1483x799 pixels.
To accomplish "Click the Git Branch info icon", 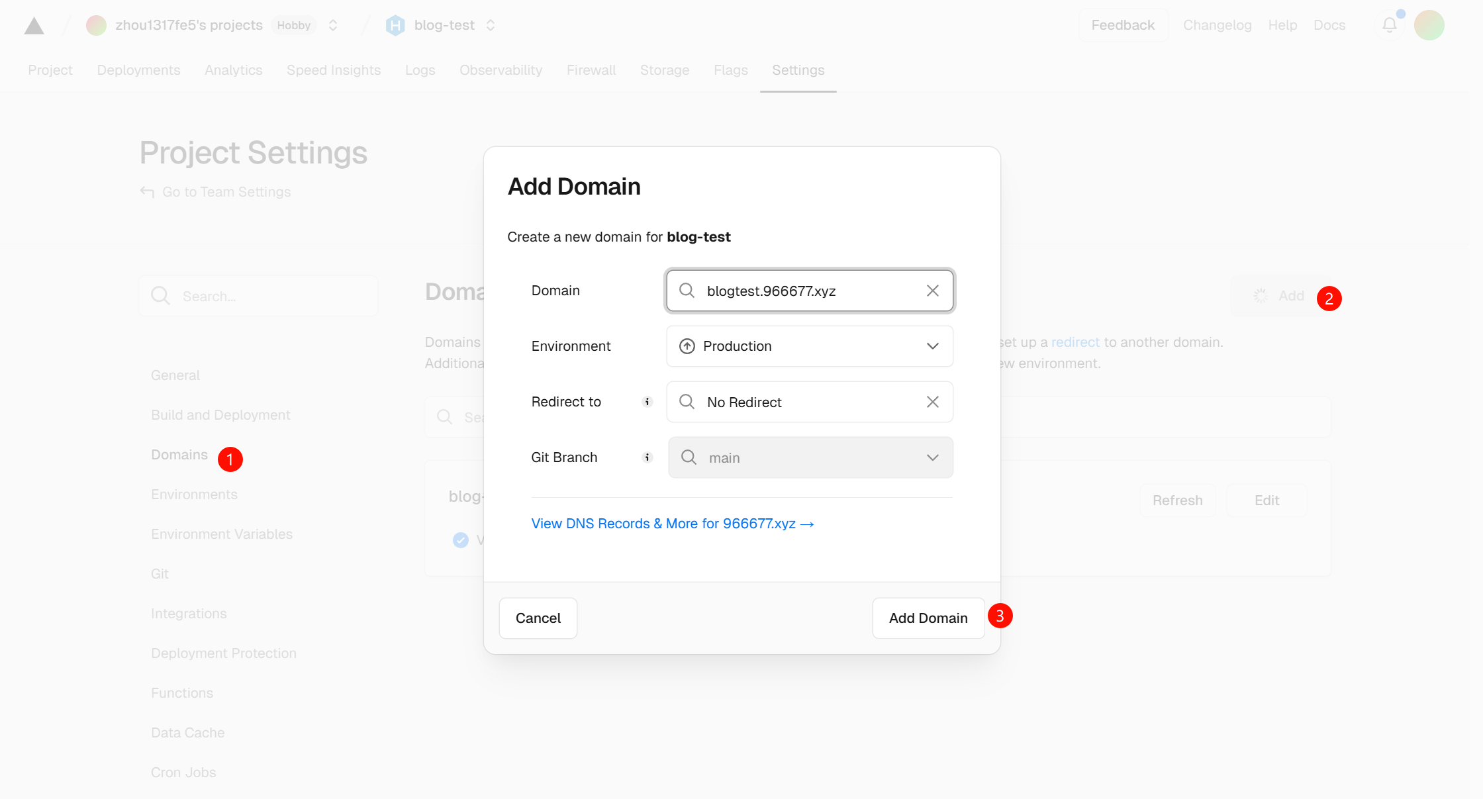I will 647,457.
